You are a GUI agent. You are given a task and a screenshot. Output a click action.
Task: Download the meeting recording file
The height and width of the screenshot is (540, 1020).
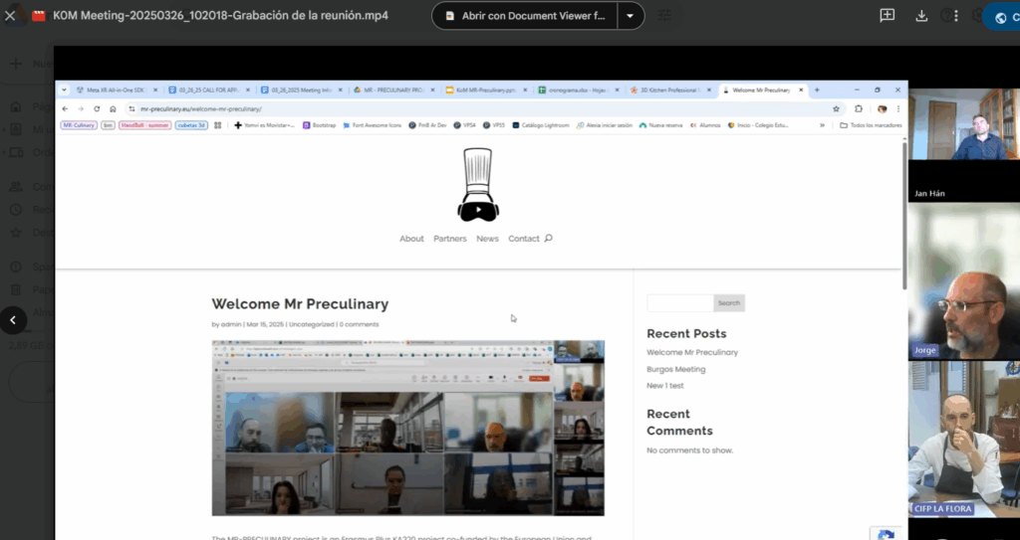(921, 16)
